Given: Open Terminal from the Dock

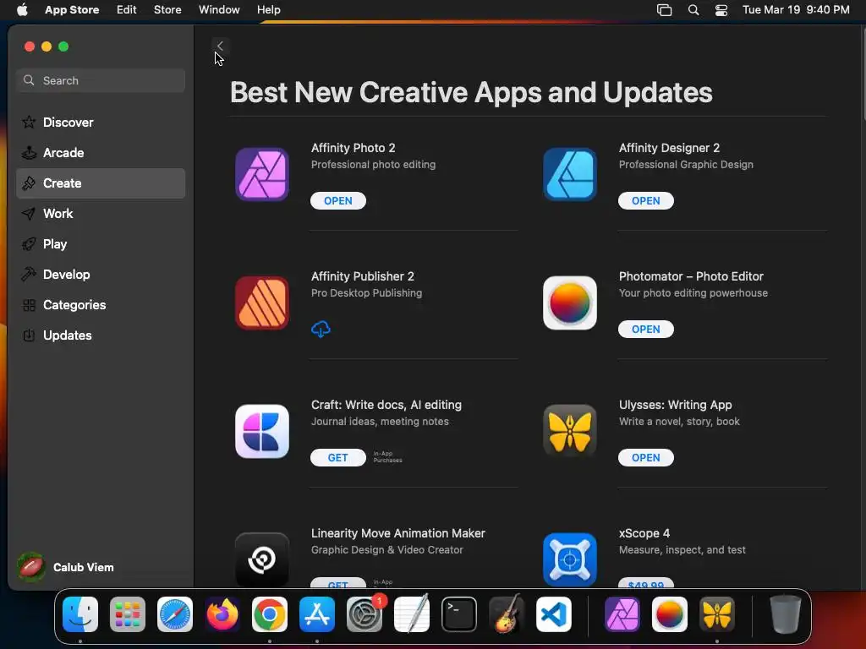Looking at the screenshot, I should pos(459,614).
